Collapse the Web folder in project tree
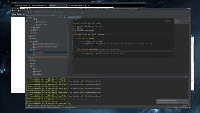Image resolution: width=200 pixels, height=113 pixels. [33, 19]
